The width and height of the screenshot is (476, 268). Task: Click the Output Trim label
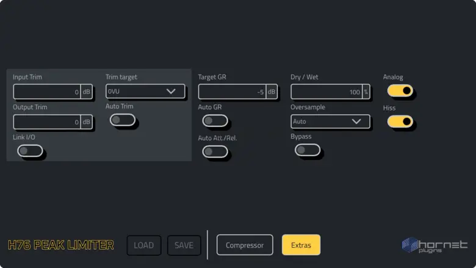point(30,107)
